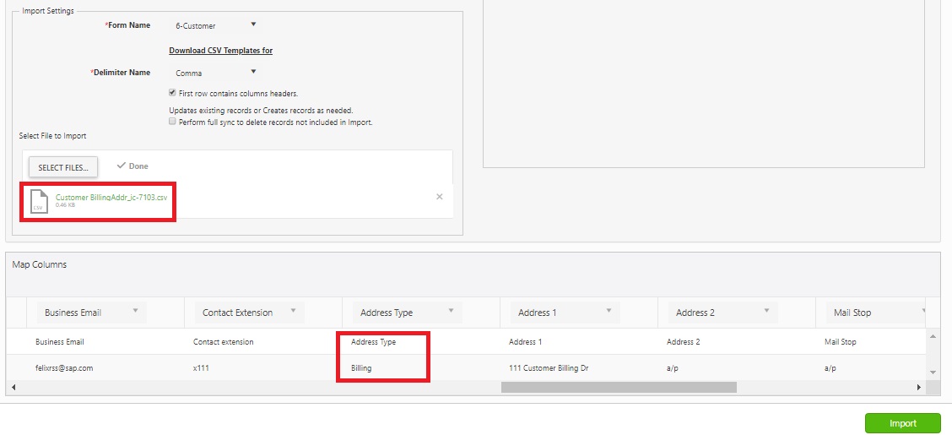The width and height of the screenshot is (952, 435).
Task: Open the Address Type column mapping dropdown
Action: coord(408,313)
